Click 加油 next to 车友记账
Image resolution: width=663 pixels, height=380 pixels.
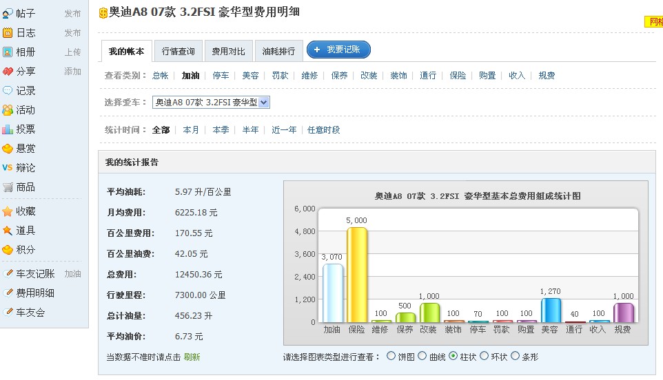72,274
